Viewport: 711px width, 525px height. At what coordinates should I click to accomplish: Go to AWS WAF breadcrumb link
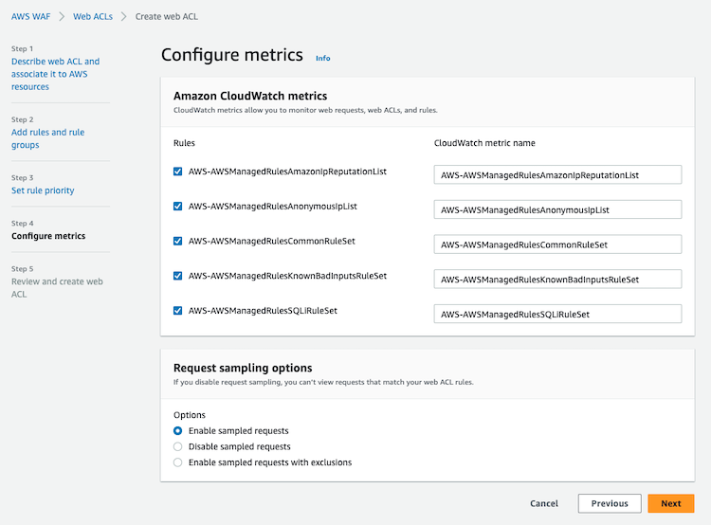(31, 17)
